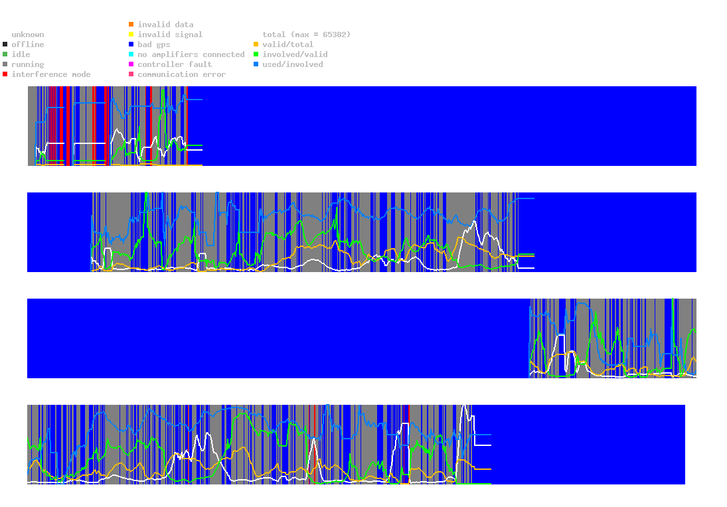Click the red interference mode swatch

5,74
